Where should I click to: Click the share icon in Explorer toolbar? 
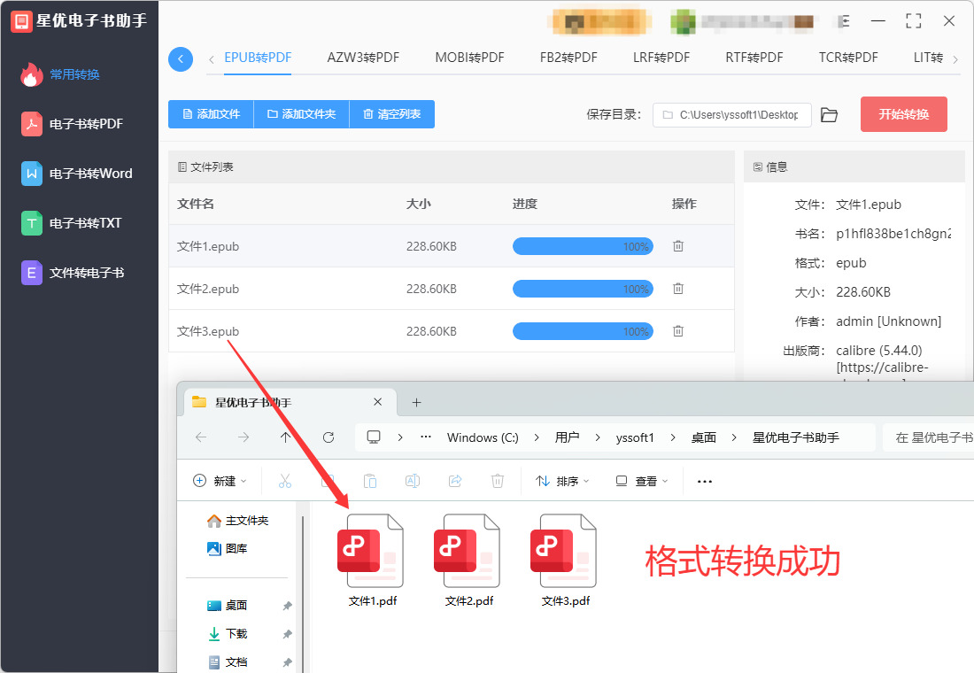pos(455,481)
